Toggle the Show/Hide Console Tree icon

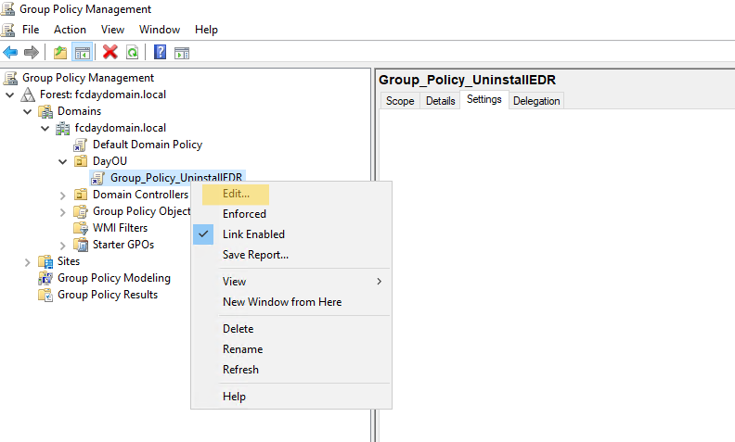coord(81,52)
